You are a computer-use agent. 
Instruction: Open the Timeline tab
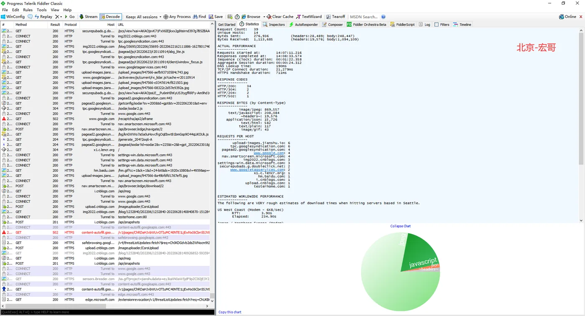pyautogui.click(x=462, y=25)
